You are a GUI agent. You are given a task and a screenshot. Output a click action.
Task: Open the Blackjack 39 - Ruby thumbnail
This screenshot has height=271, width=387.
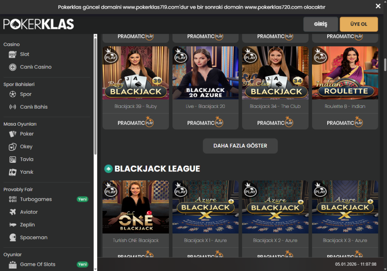pos(136,73)
